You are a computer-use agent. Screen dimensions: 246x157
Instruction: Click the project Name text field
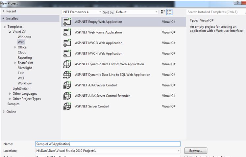tap(108, 144)
